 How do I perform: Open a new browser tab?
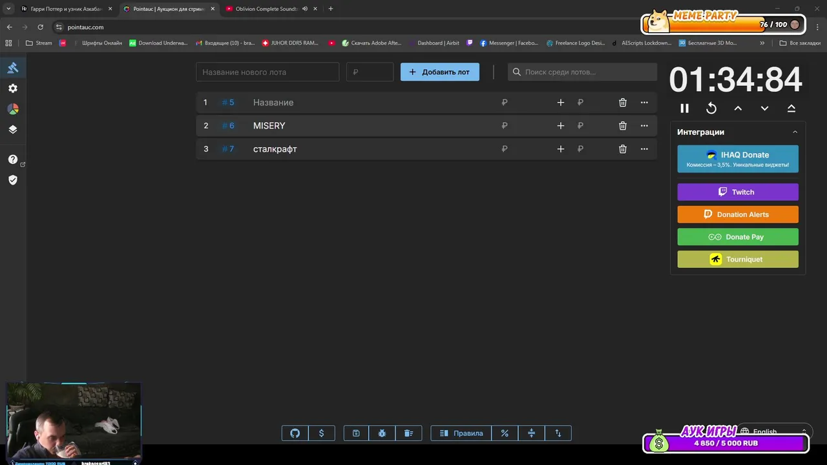pos(331,9)
